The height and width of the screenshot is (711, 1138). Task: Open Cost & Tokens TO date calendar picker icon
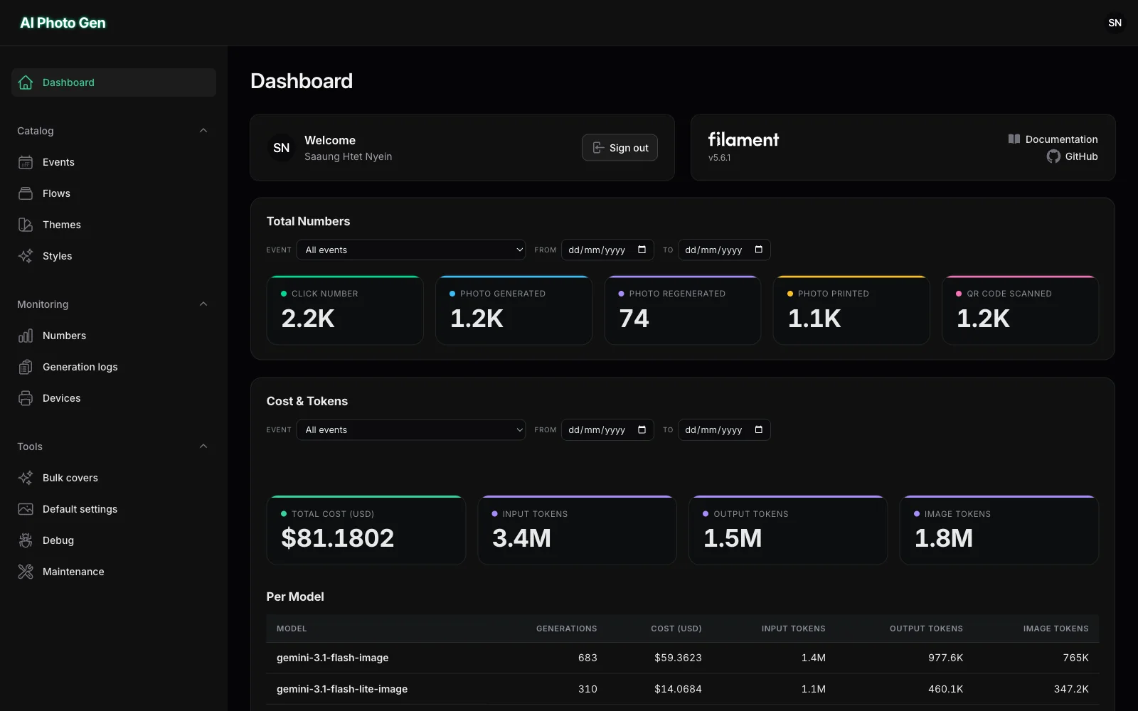pyautogui.click(x=758, y=429)
